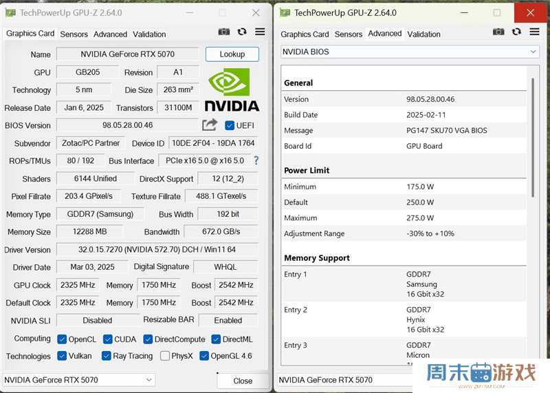The height and width of the screenshot is (393, 550).
Task: Click the BIOS export share icon
Action: pyautogui.click(x=210, y=125)
